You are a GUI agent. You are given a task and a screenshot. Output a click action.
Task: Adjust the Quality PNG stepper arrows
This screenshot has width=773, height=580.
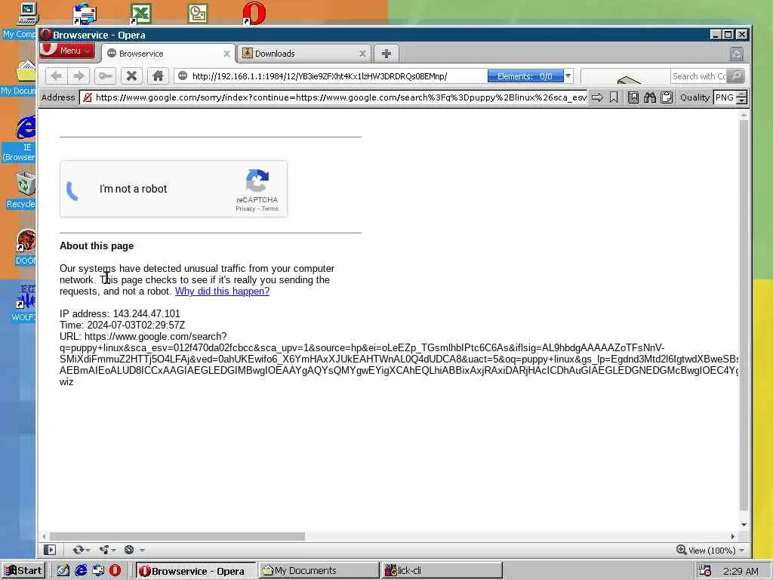tap(743, 97)
